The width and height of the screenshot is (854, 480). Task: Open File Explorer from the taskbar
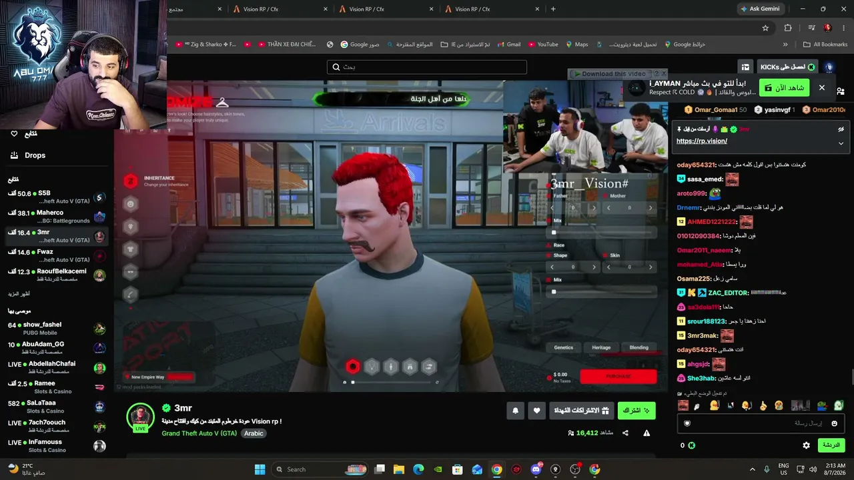pyautogui.click(x=399, y=469)
